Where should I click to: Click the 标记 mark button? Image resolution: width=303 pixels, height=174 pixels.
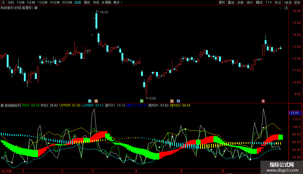[278, 2]
